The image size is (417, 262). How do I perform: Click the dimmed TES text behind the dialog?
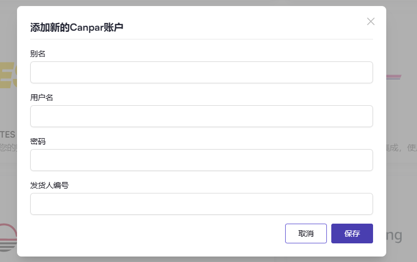(8, 135)
